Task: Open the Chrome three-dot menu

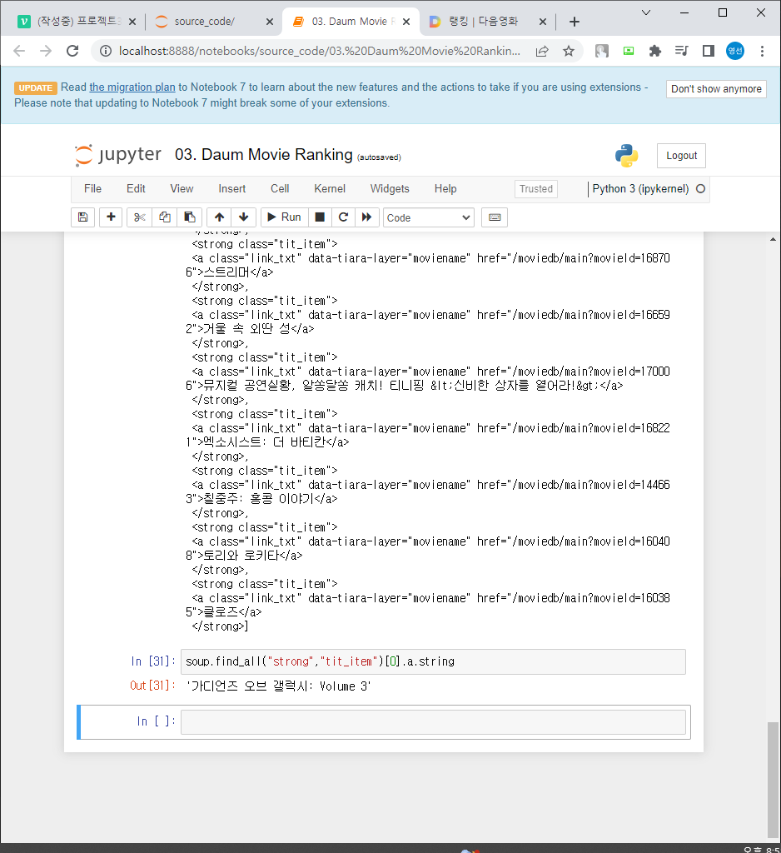Action: pyautogui.click(x=762, y=51)
